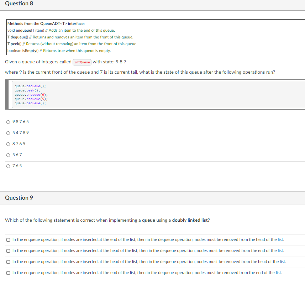Check the option about inserting and removing at head
The image size is (305, 289).
point(8,262)
